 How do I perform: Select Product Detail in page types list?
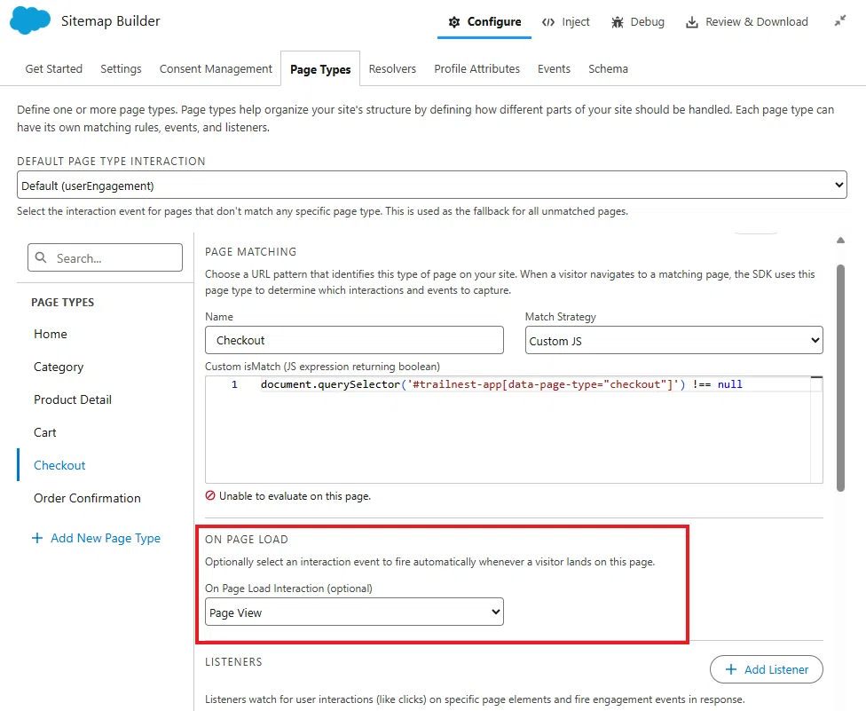coord(73,400)
